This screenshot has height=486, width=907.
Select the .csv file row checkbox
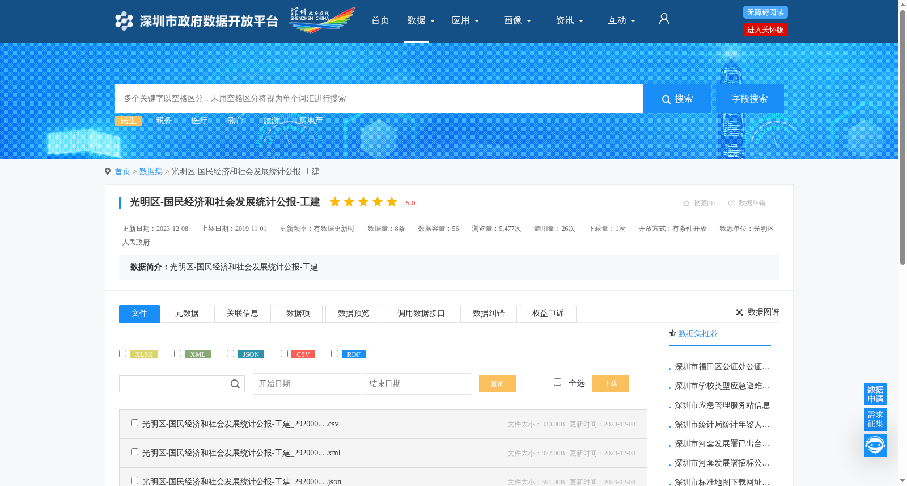click(x=134, y=422)
